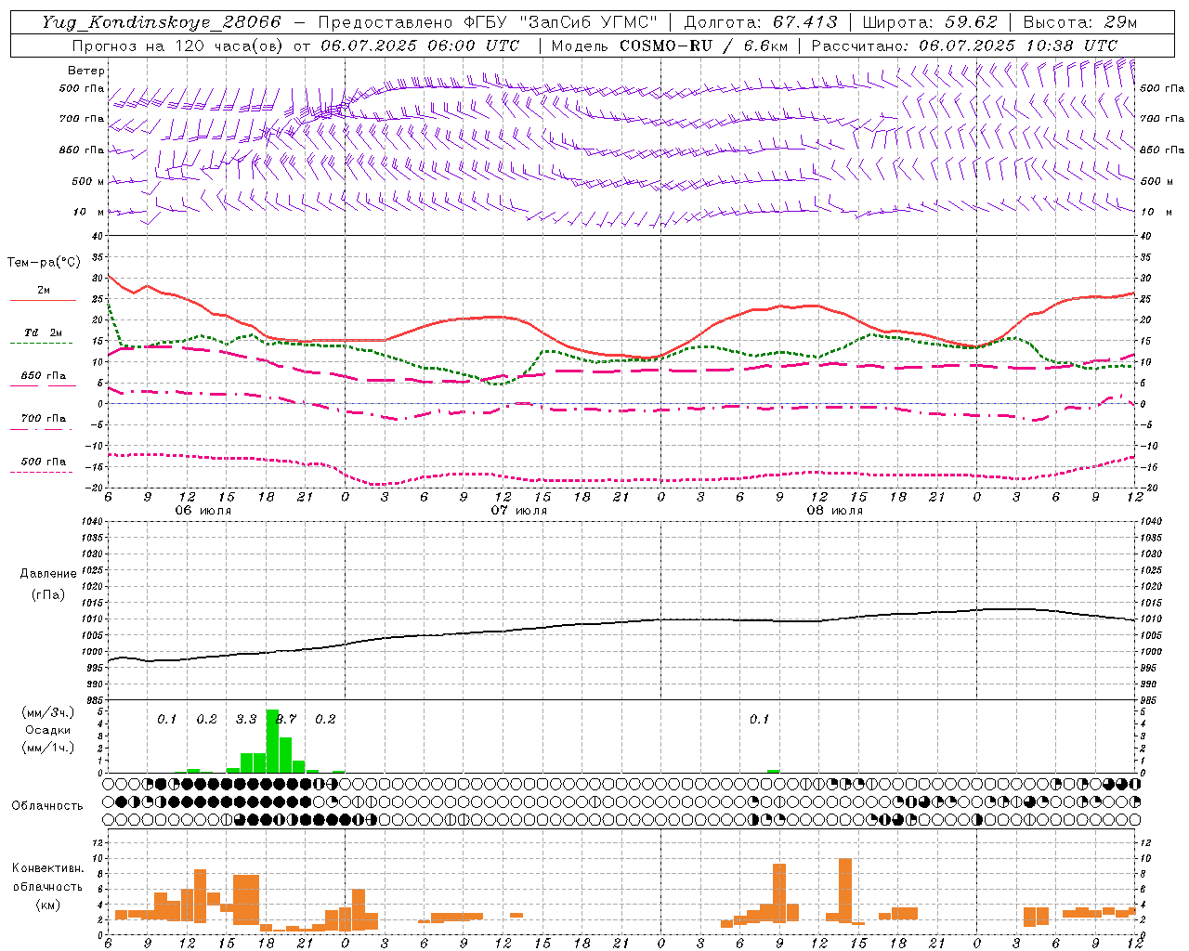Click the 07 июля date label

click(x=519, y=511)
